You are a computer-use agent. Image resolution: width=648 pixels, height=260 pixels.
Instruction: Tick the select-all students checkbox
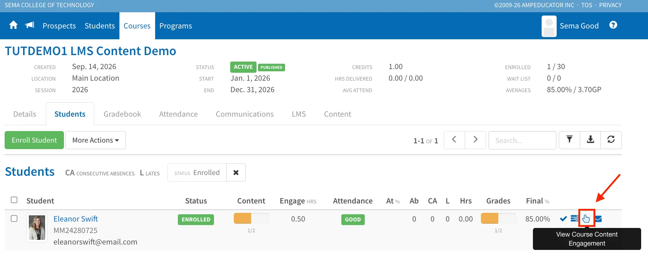pos(14,200)
